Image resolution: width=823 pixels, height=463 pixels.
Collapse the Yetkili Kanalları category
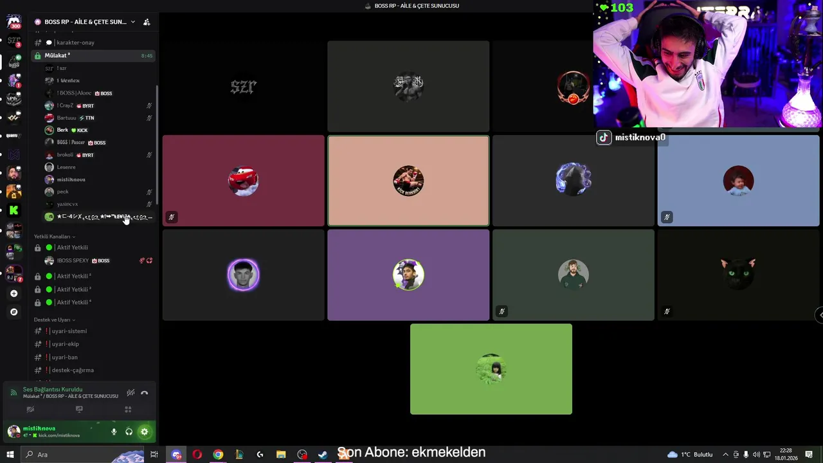click(x=54, y=237)
